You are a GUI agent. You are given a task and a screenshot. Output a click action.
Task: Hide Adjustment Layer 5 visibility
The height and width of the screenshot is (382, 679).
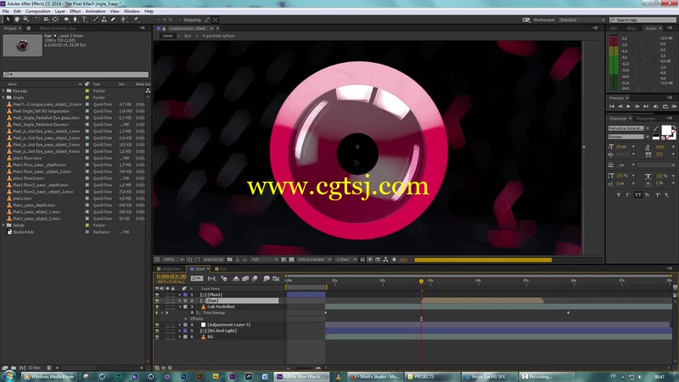(x=157, y=325)
